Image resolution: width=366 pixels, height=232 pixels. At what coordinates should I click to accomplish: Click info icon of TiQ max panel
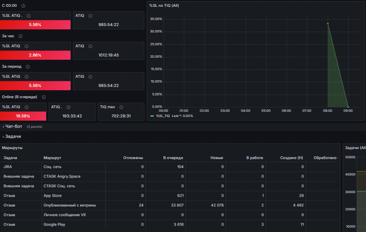(121, 107)
